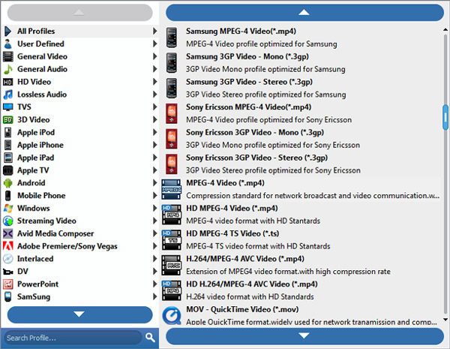Click the Adobe Premiere/Sony Vegas icon
Screen dimensions: 450x349
(x=8, y=246)
